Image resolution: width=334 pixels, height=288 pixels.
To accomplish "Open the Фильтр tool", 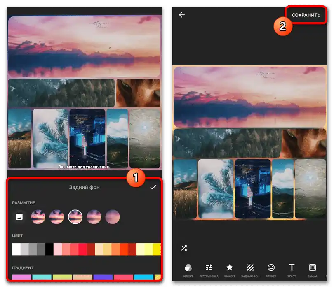I will [x=188, y=270].
